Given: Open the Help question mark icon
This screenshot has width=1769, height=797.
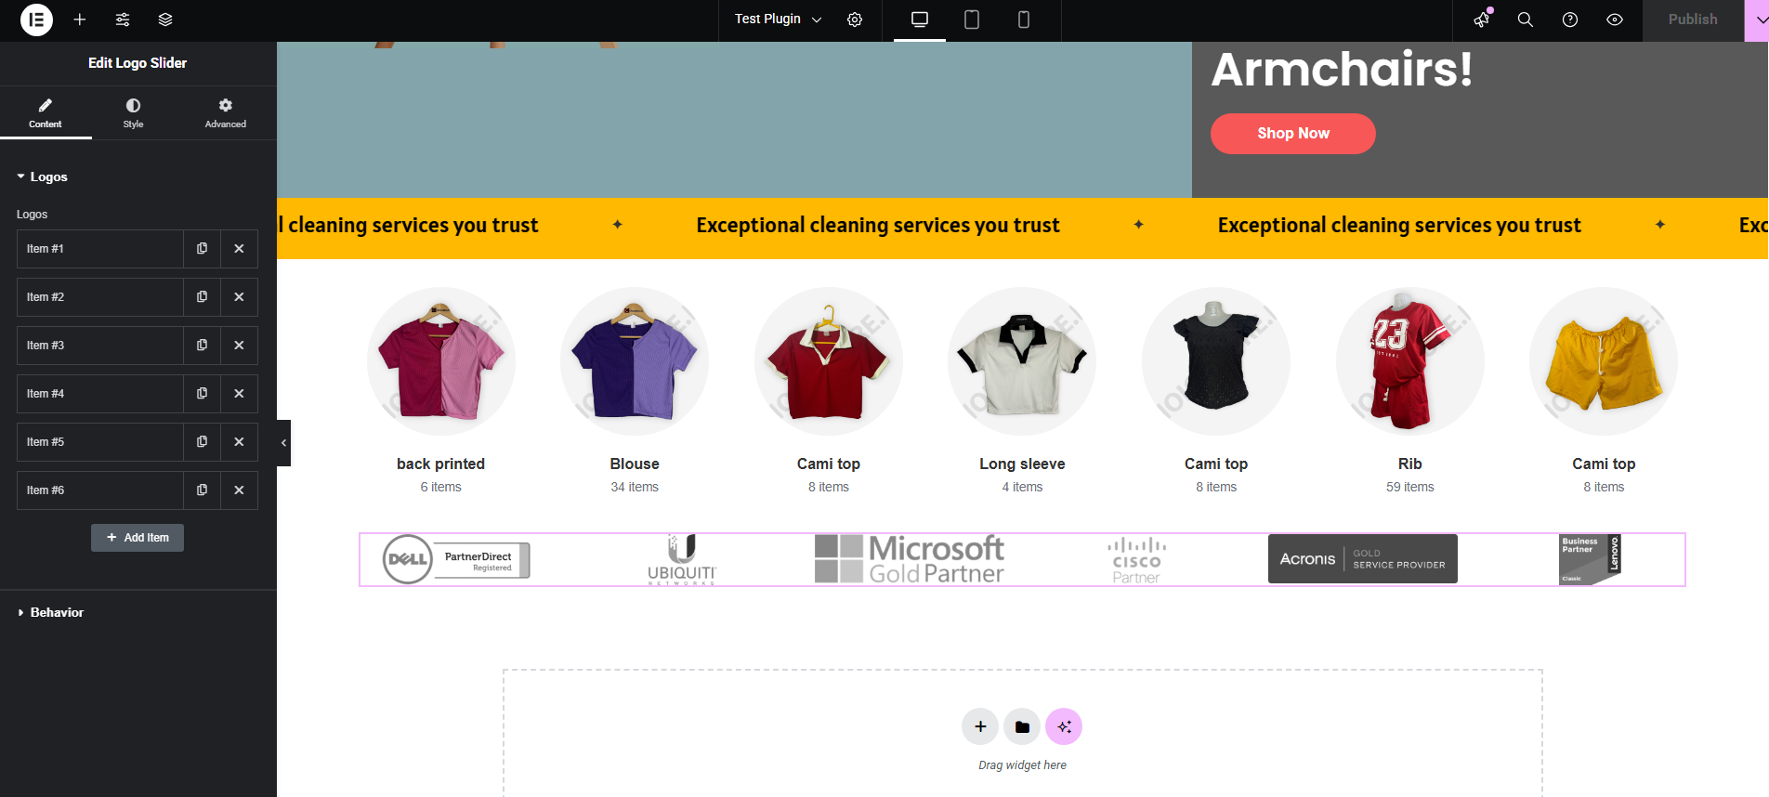Looking at the screenshot, I should (x=1570, y=20).
